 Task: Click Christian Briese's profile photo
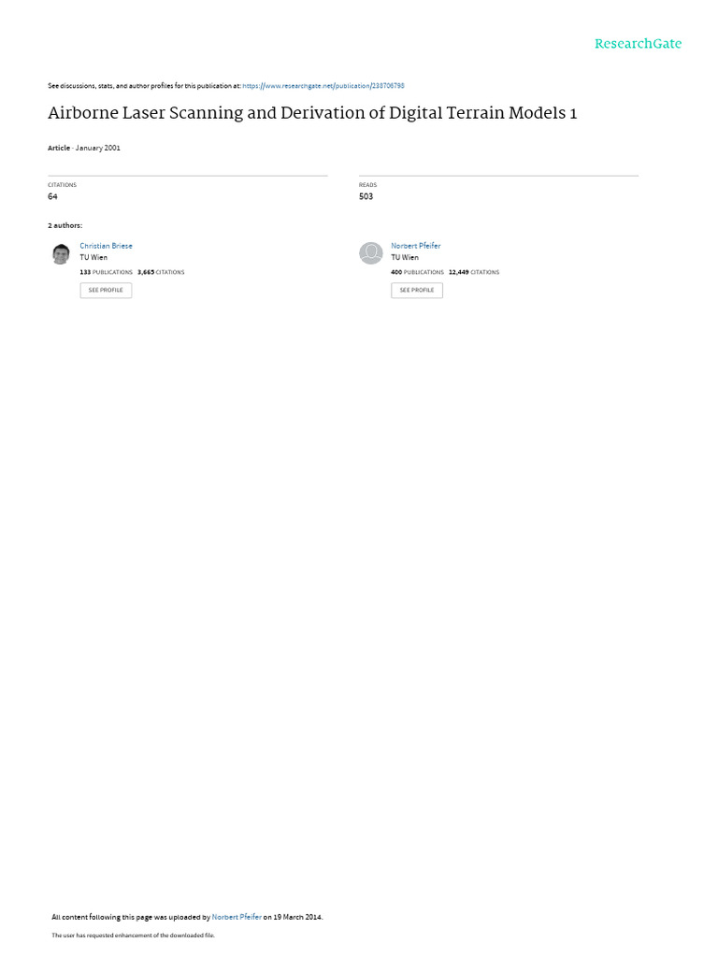(x=61, y=254)
